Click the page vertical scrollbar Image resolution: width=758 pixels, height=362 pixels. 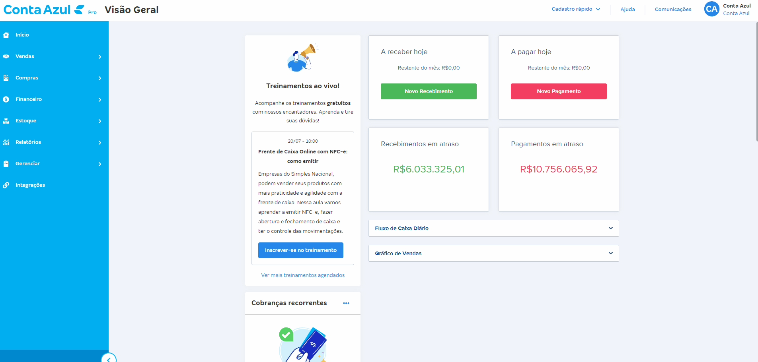click(756, 81)
